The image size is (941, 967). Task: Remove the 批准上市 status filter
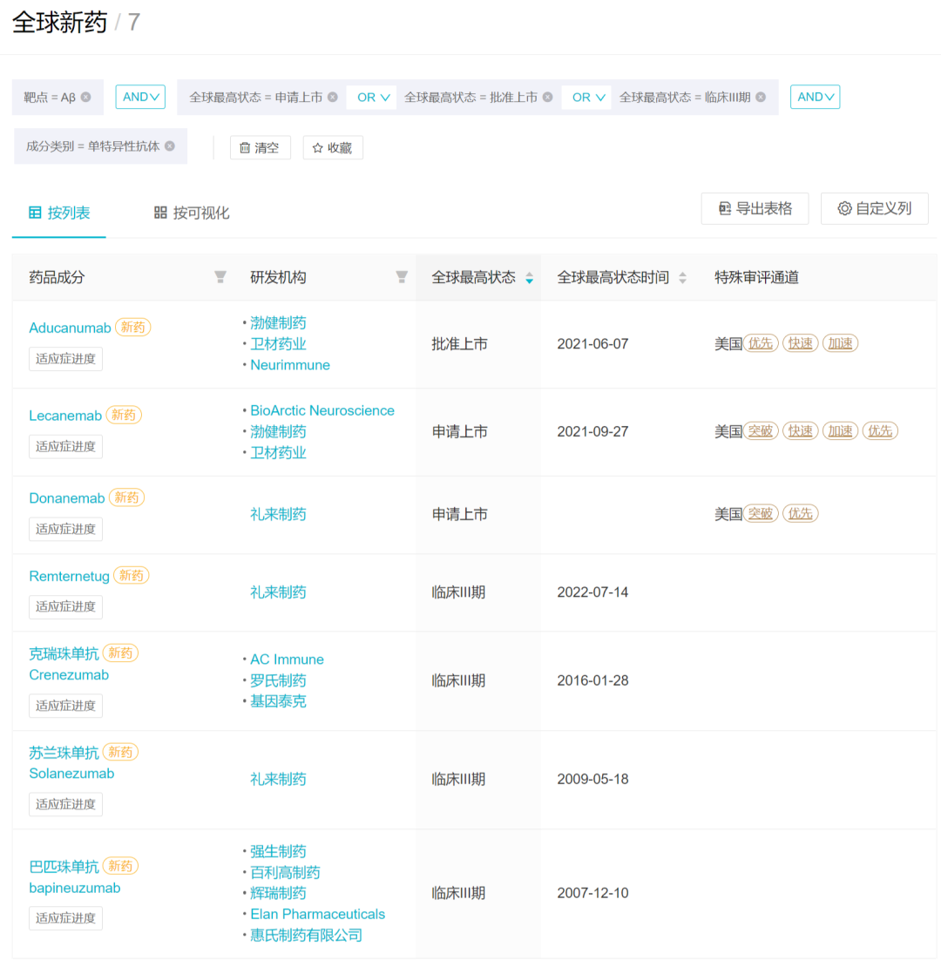(x=547, y=97)
